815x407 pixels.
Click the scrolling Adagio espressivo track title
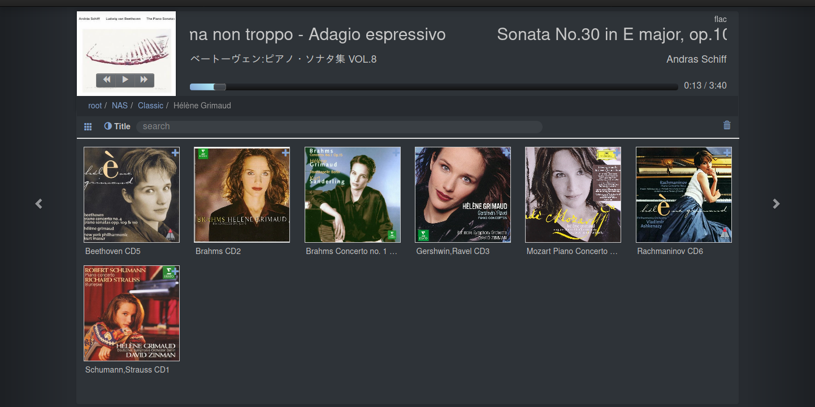point(318,34)
